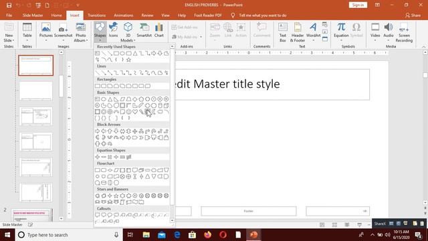The height and width of the screenshot is (241, 428).
Task: Choose the Cloud shape in Basic Shapes
Action: click(160, 112)
